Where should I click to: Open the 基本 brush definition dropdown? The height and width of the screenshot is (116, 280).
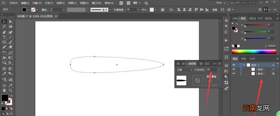click(110, 9)
